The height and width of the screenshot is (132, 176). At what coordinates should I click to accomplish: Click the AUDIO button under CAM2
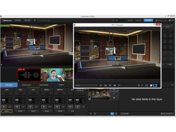click(20, 111)
